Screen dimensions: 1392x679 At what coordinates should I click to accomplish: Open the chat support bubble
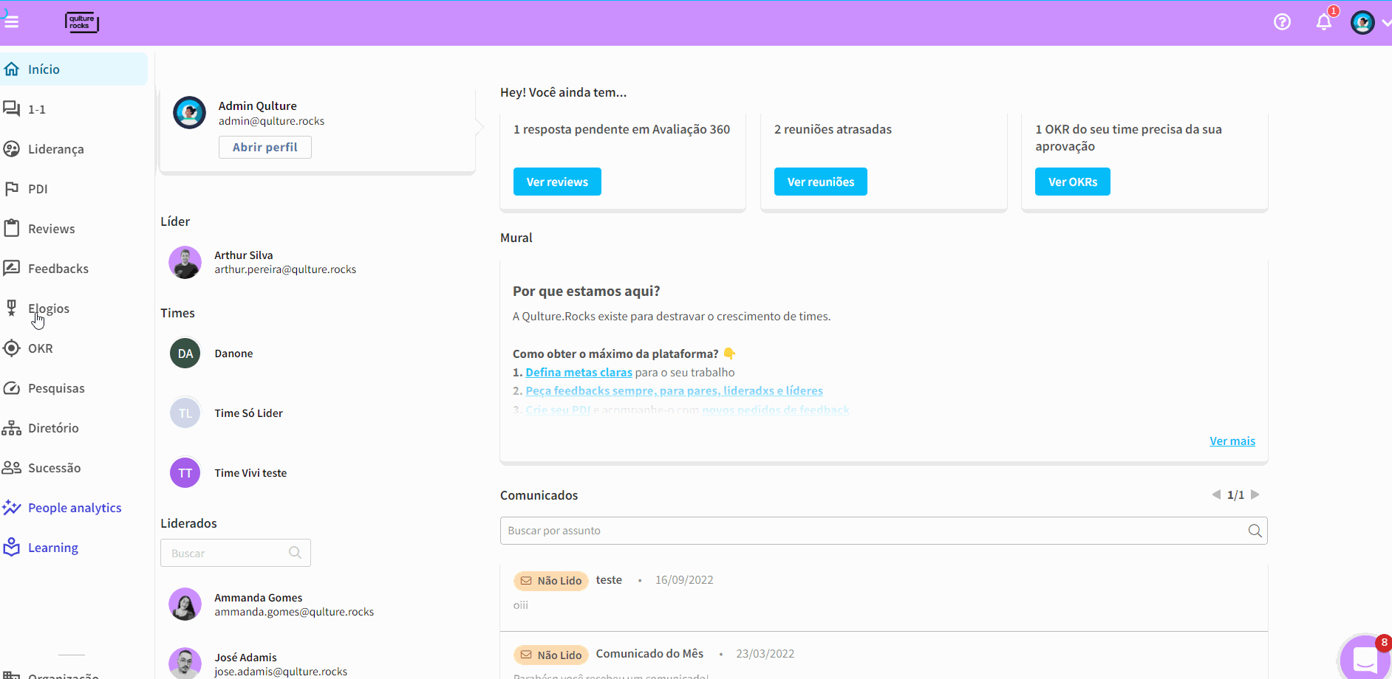tap(1364, 659)
